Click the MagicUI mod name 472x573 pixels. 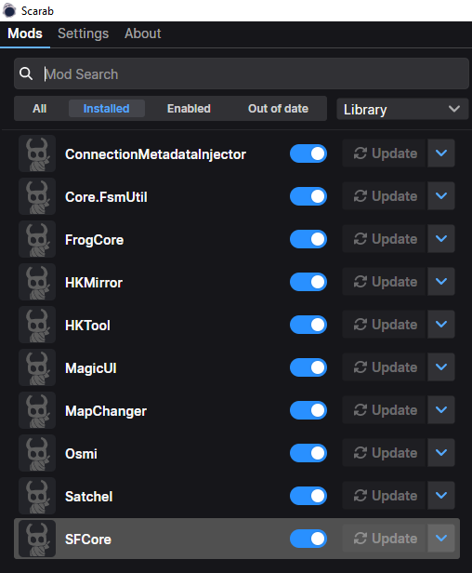tap(91, 368)
